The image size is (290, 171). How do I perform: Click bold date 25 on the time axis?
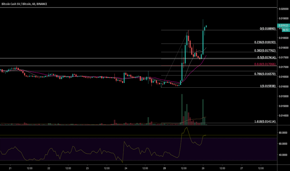click(164, 168)
